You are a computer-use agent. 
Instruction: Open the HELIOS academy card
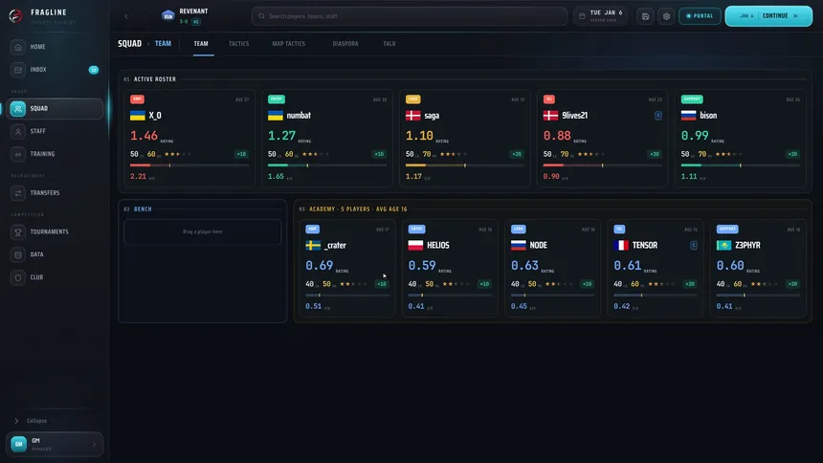click(x=450, y=268)
